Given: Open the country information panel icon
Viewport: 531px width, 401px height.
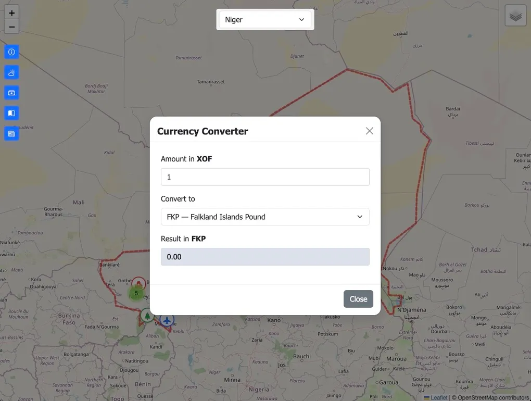Looking at the screenshot, I should [11, 52].
